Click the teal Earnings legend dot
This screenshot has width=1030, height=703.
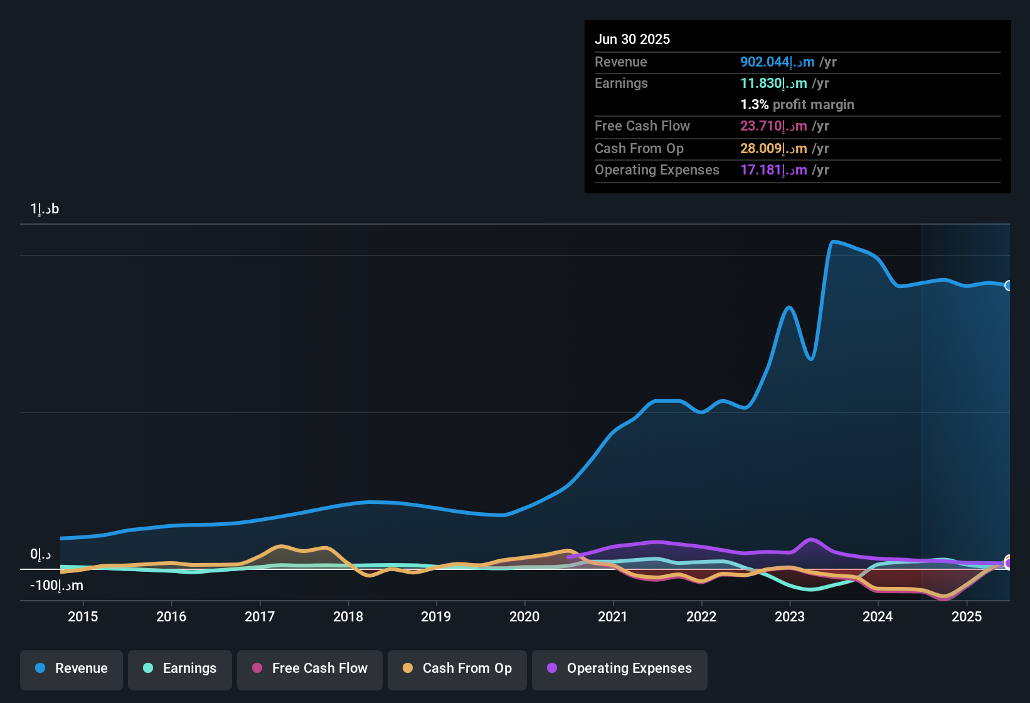click(x=148, y=668)
